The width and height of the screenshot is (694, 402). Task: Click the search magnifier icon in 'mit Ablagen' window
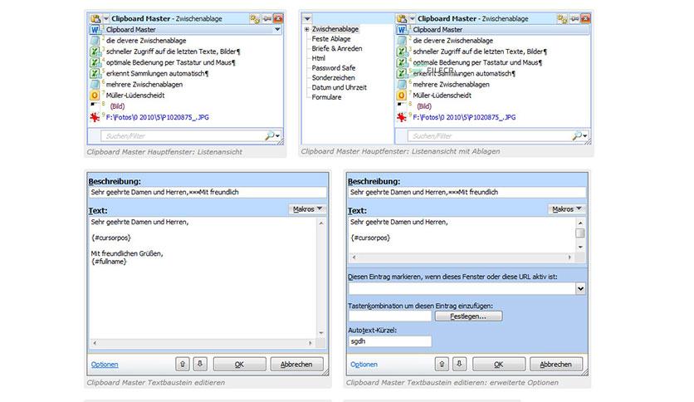[577, 136]
